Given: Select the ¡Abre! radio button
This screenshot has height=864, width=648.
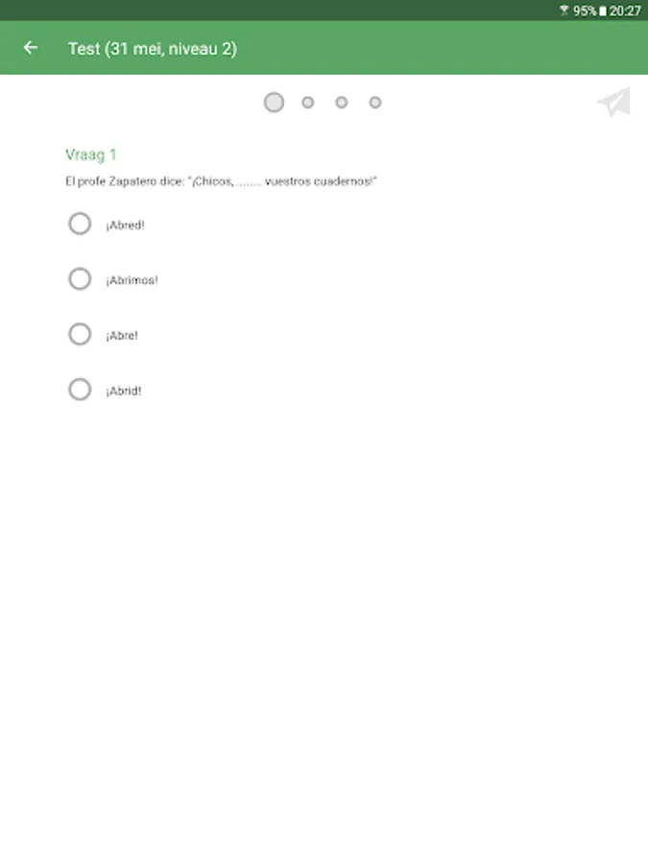Looking at the screenshot, I should [80, 334].
